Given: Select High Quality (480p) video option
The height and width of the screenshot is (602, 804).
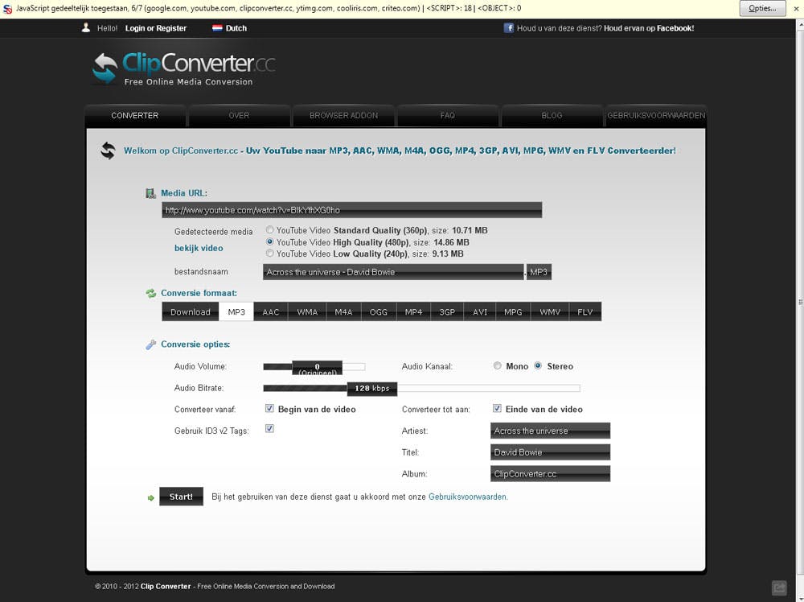Looking at the screenshot, I should click(x=269, y=241).
